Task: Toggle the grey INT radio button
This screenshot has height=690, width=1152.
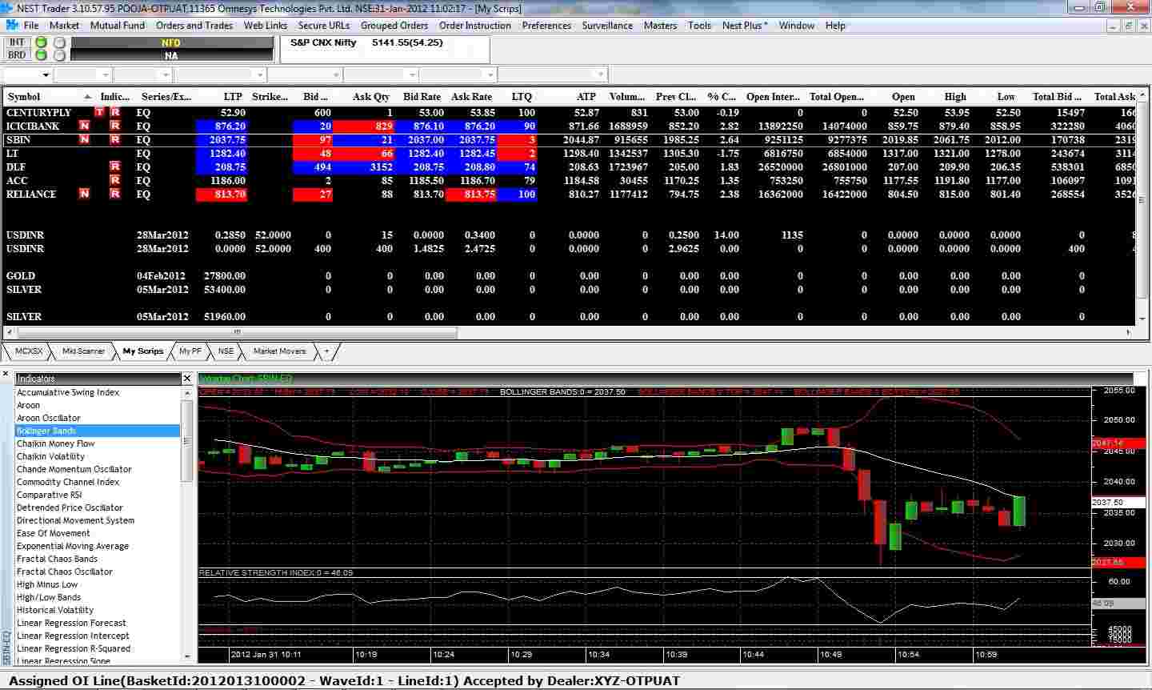Action: coord(59,42)
